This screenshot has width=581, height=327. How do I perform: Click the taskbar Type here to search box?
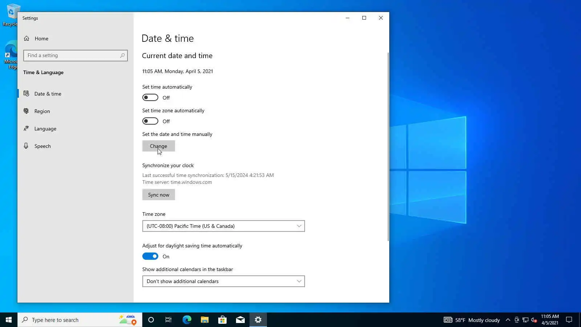tap(80, 320)
